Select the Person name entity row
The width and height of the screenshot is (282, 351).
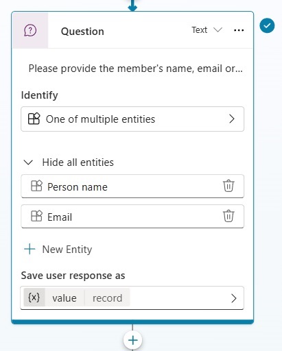click(x=132, y=186)
